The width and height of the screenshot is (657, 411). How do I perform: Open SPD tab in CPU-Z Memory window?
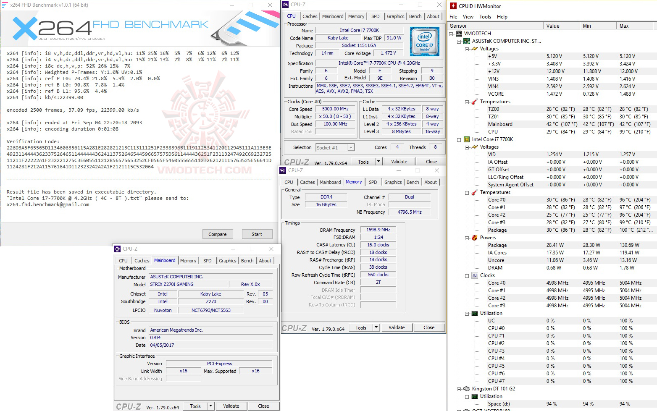click(373, 182)
